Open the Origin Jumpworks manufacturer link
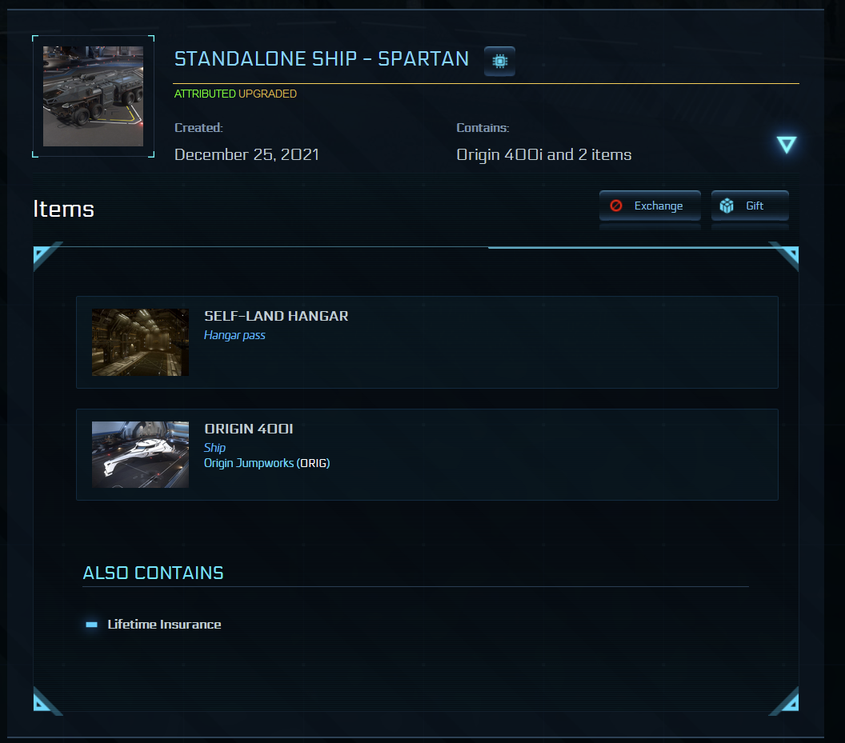The width and height of the screenshot is (845, 743). click(249, 463)
